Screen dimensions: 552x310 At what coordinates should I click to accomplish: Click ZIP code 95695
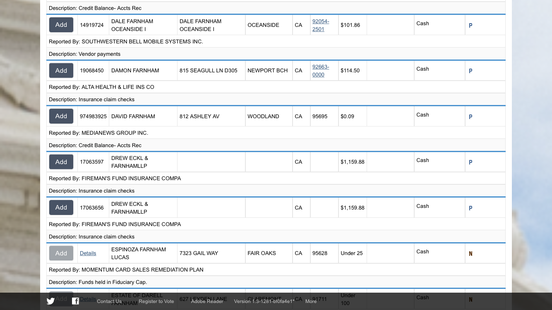320,117
